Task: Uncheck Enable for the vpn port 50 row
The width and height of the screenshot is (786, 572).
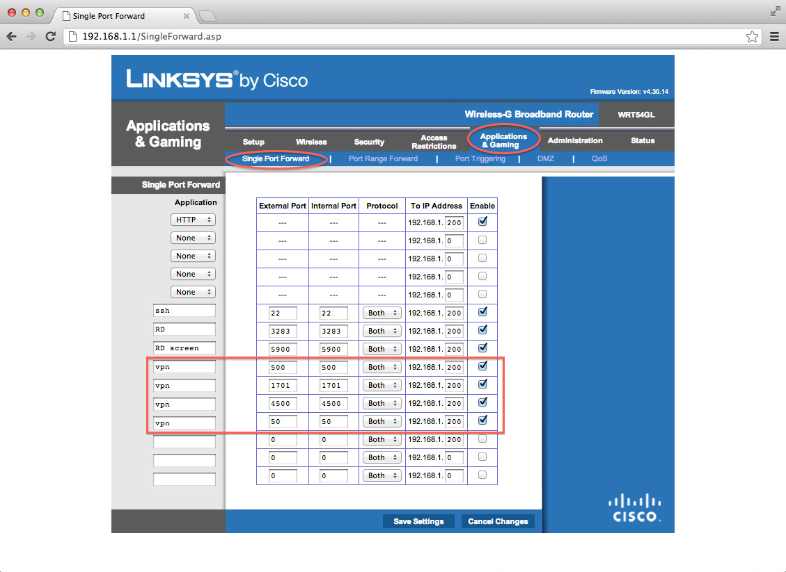Action: click(x=482, y=420)
